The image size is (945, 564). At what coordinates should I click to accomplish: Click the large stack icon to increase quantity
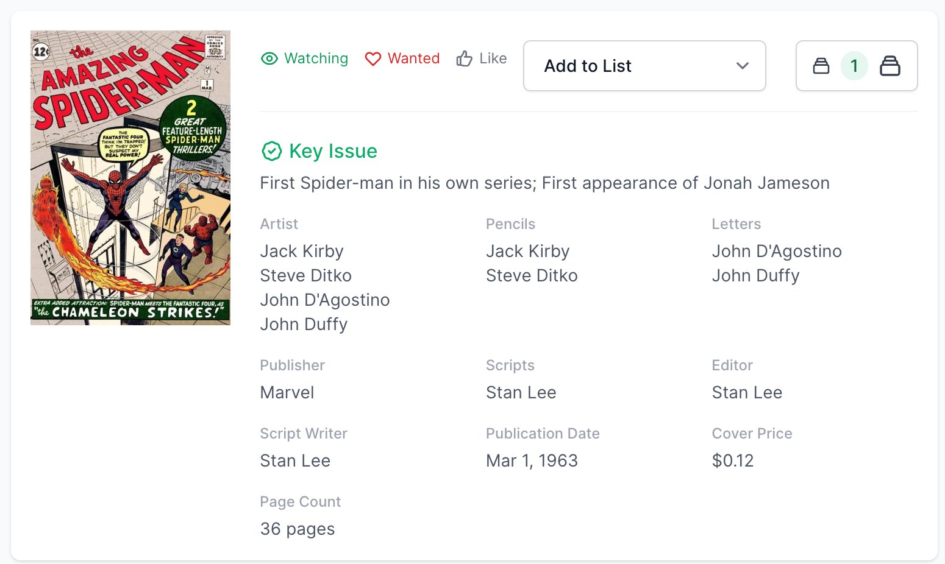click(x=890, y=66)
